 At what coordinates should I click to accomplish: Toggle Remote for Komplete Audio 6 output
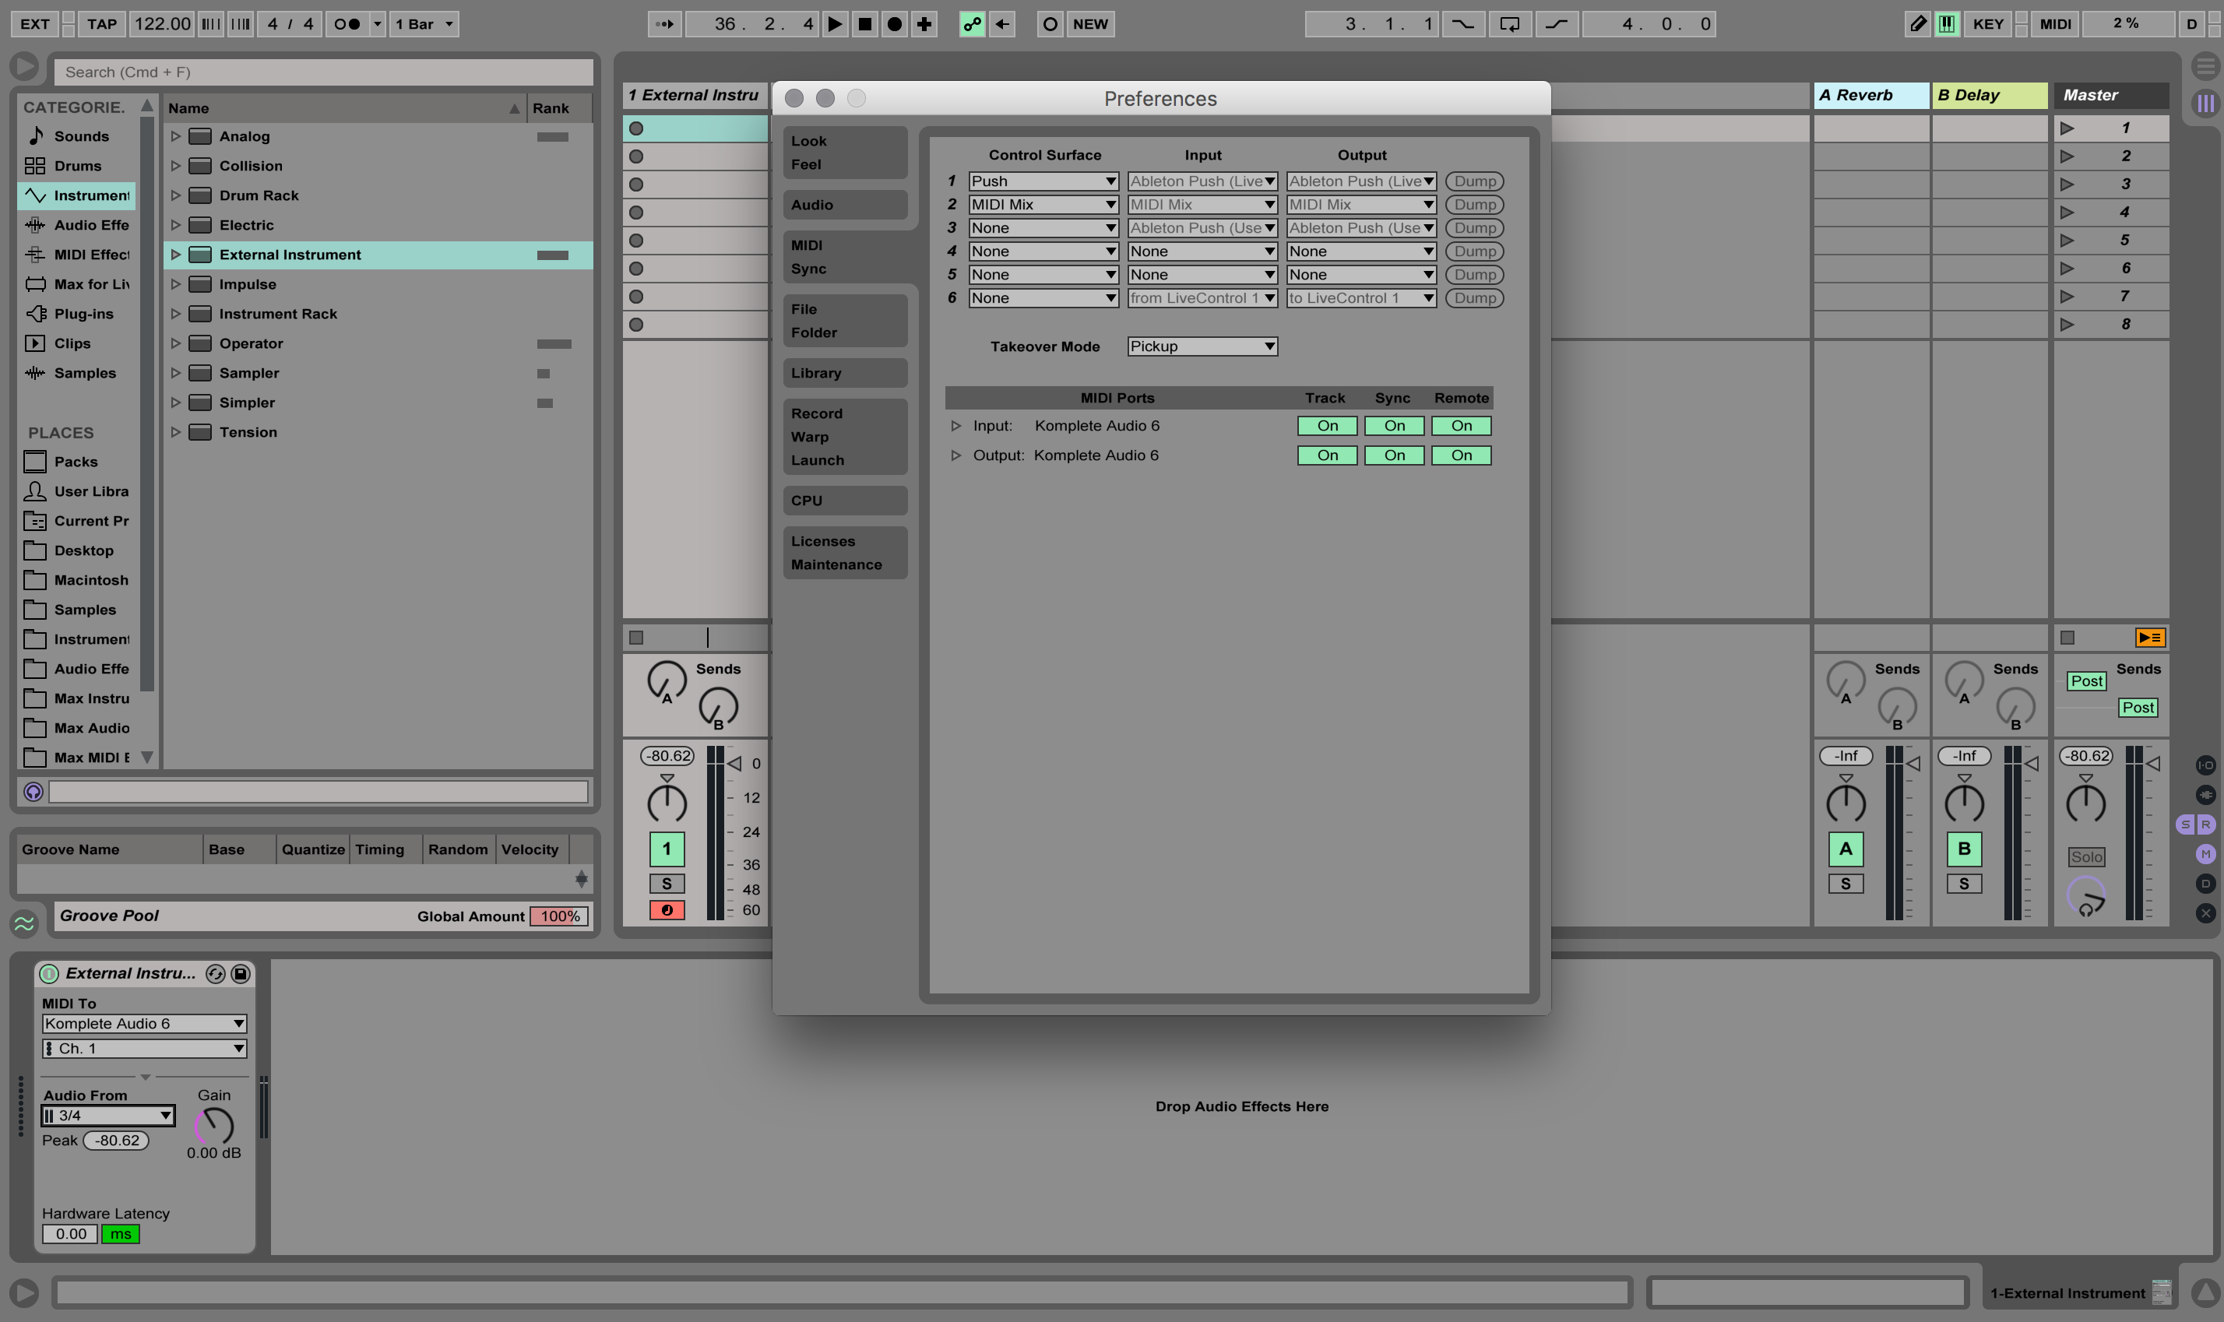1460,455
